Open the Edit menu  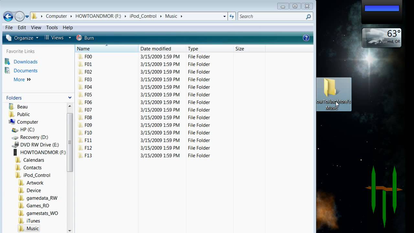coord(22,28)
